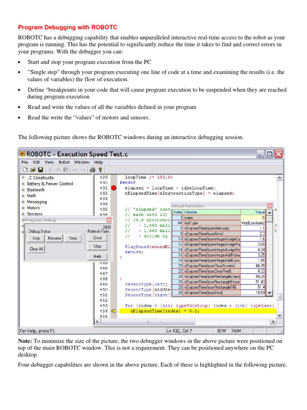Click the code editor scroll up arrow
Image resolution: width=307 pixels, height=410 pixels.
coord(279,178)
